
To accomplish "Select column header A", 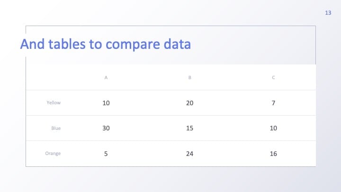I will (106, 77).
